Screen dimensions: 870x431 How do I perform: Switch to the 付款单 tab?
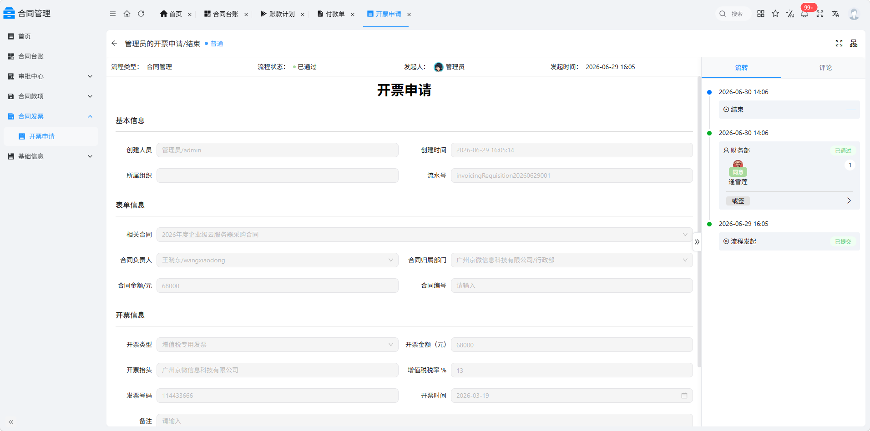(x=331, y=14)
